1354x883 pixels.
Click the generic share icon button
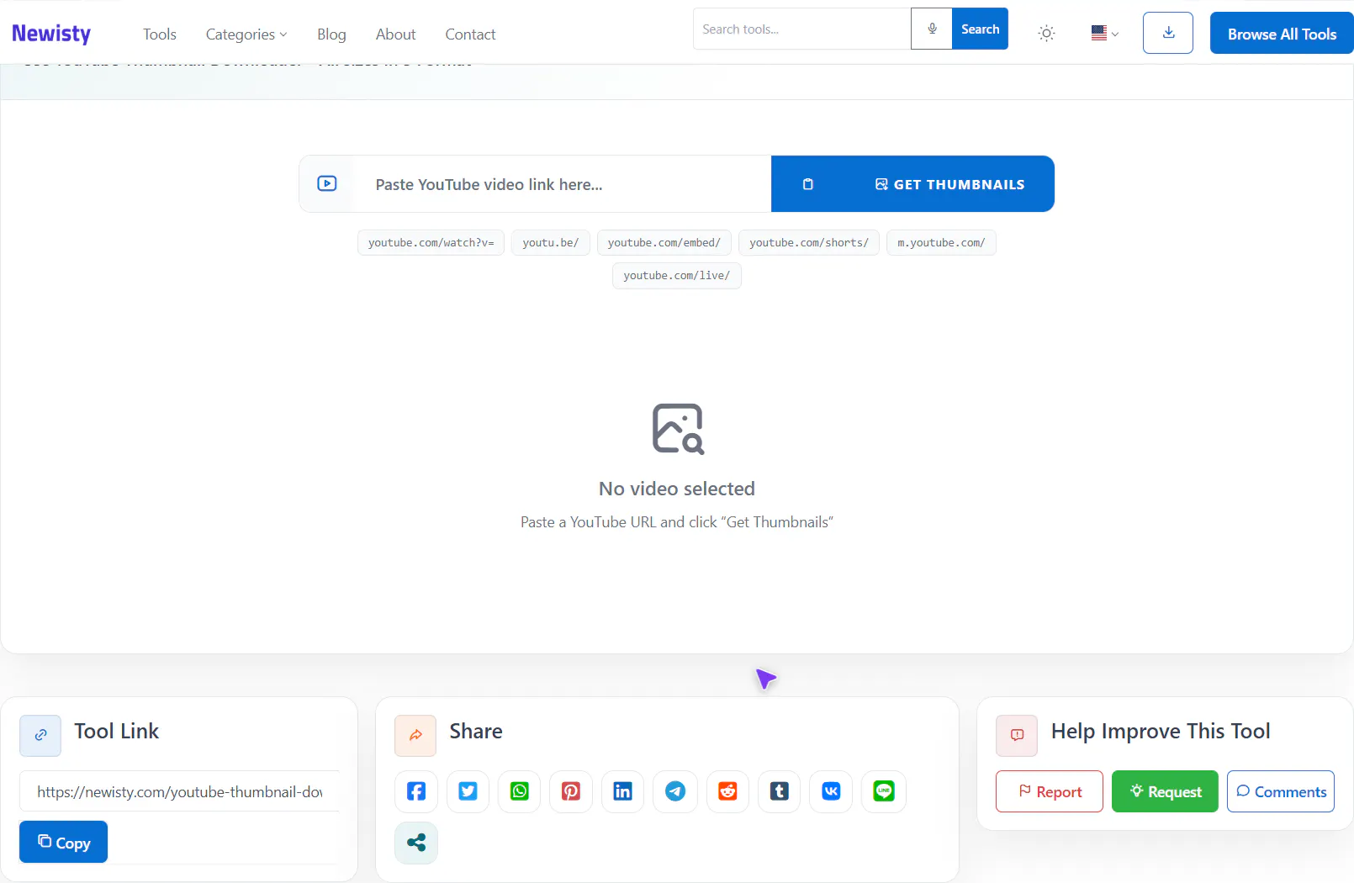(416, 843)
